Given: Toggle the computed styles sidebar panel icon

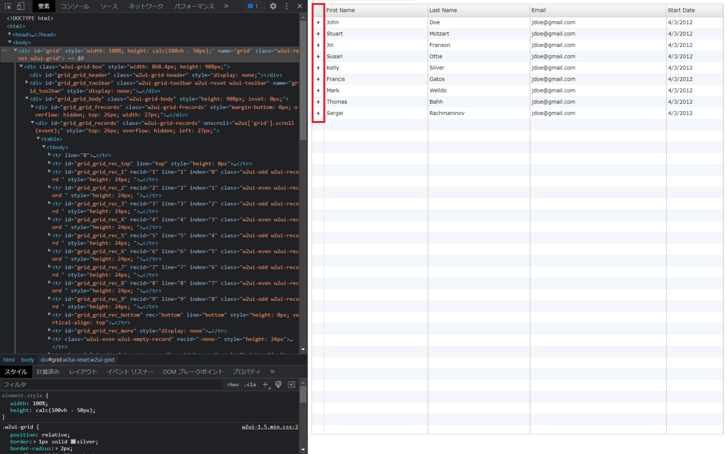Looking at the screenshot, I should tap(292, 384).
